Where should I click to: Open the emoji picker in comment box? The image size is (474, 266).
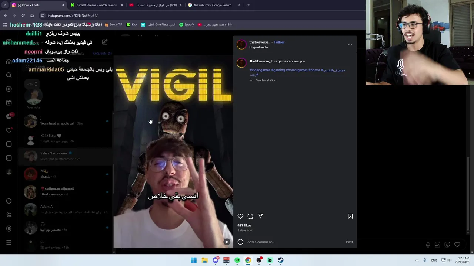pos(240,242)
